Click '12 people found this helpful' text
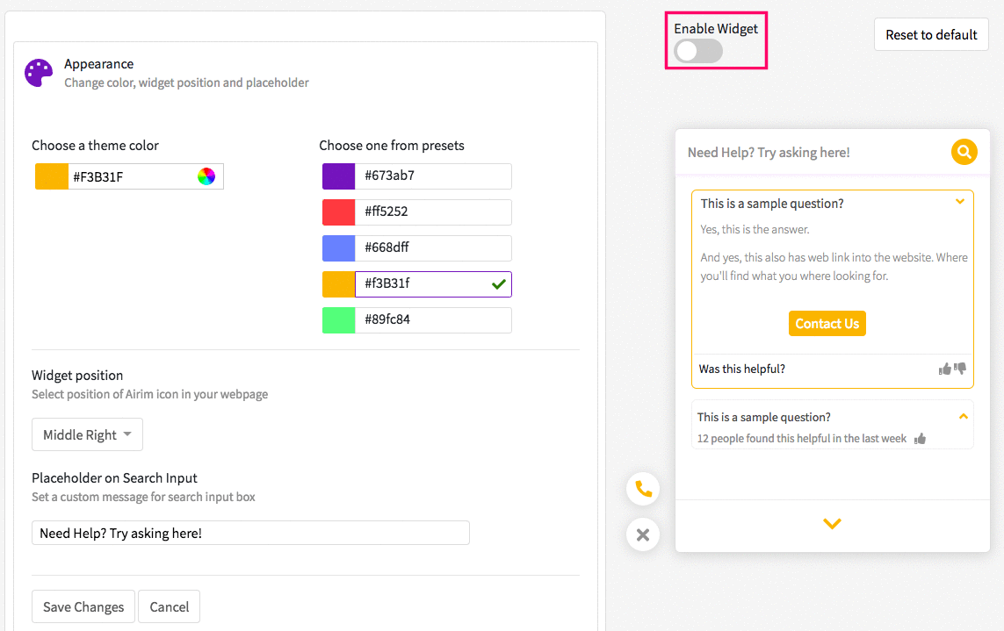This screenshot has height=631, width=1004. [802, 439]
